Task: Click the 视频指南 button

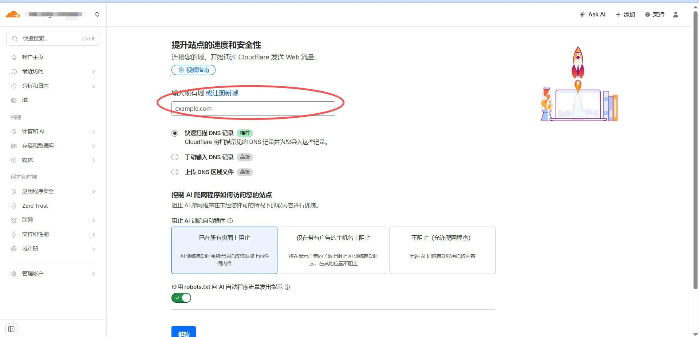Action: click(x=193, y=70)
